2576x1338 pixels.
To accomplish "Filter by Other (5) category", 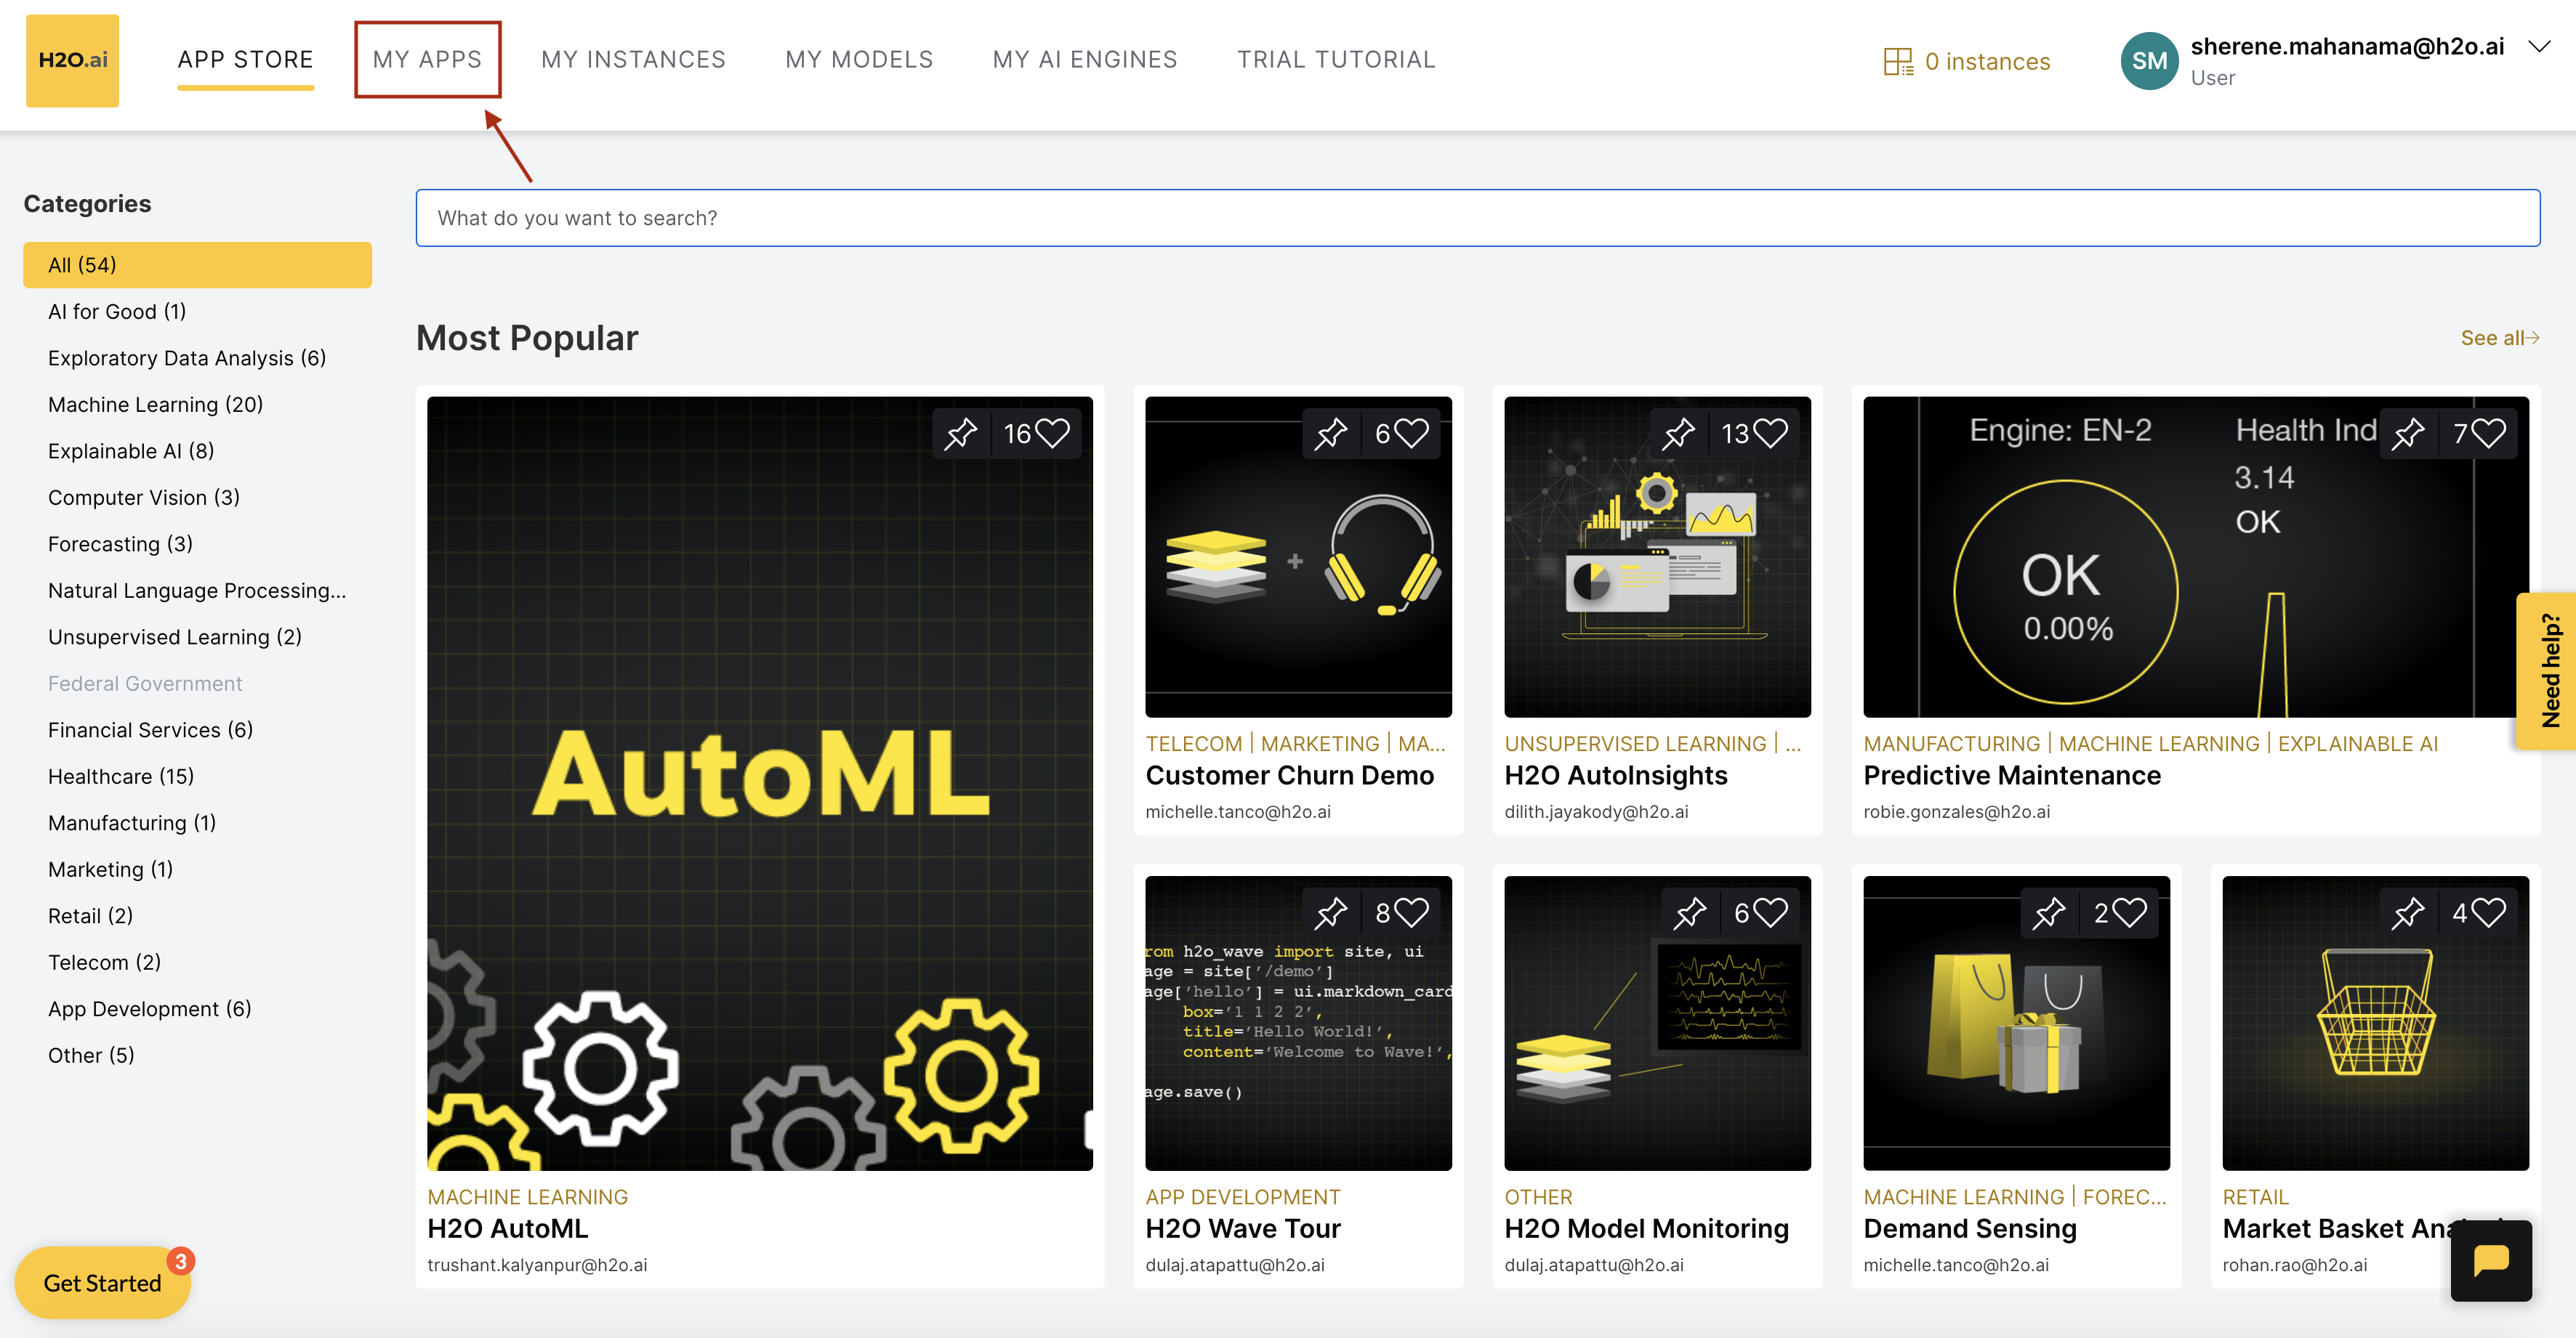I will point(91,1055).
